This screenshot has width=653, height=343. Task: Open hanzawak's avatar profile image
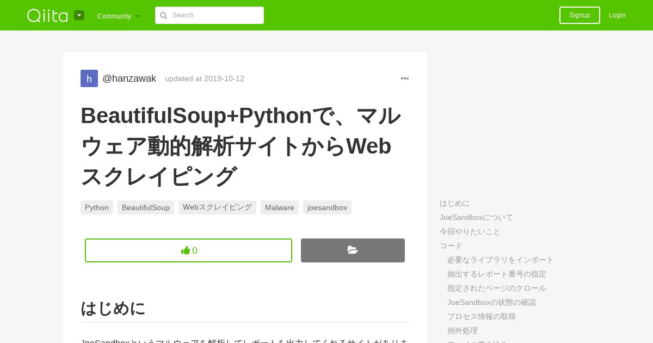click(x=89, y=78)
